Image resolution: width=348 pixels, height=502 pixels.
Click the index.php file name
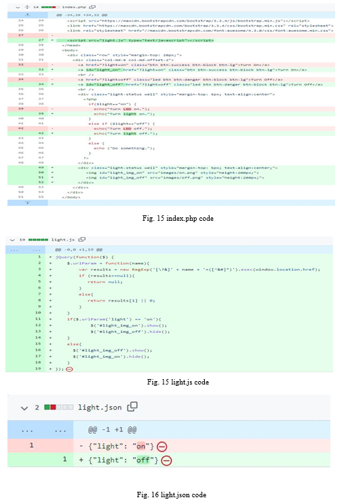74,7
